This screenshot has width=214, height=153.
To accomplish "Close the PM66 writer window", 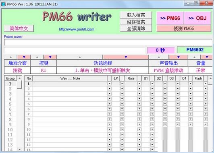I will pos(206,3).
